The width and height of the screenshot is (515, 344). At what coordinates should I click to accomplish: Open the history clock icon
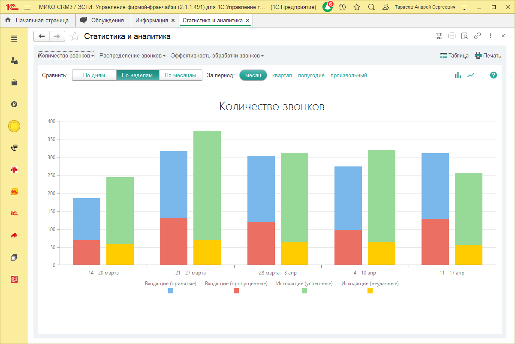click(x=342, y=7)
